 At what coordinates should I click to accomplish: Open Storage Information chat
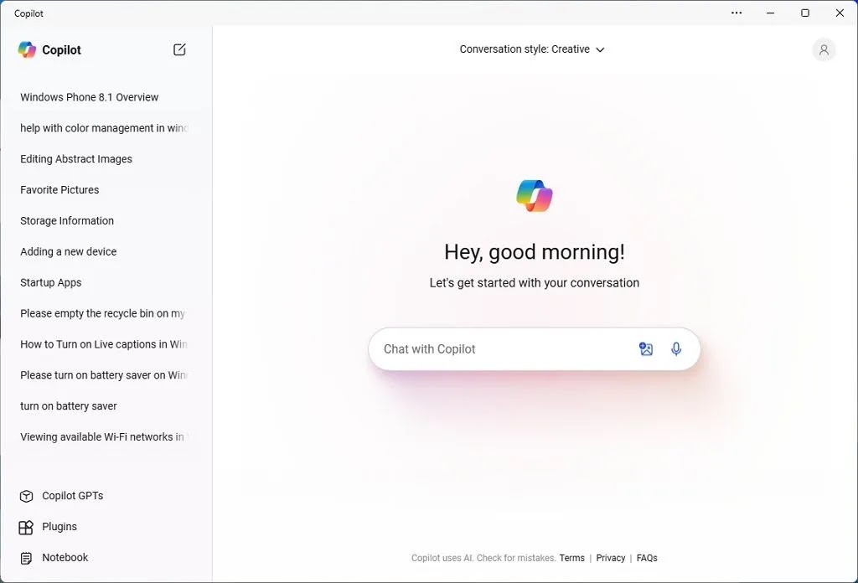67,221
